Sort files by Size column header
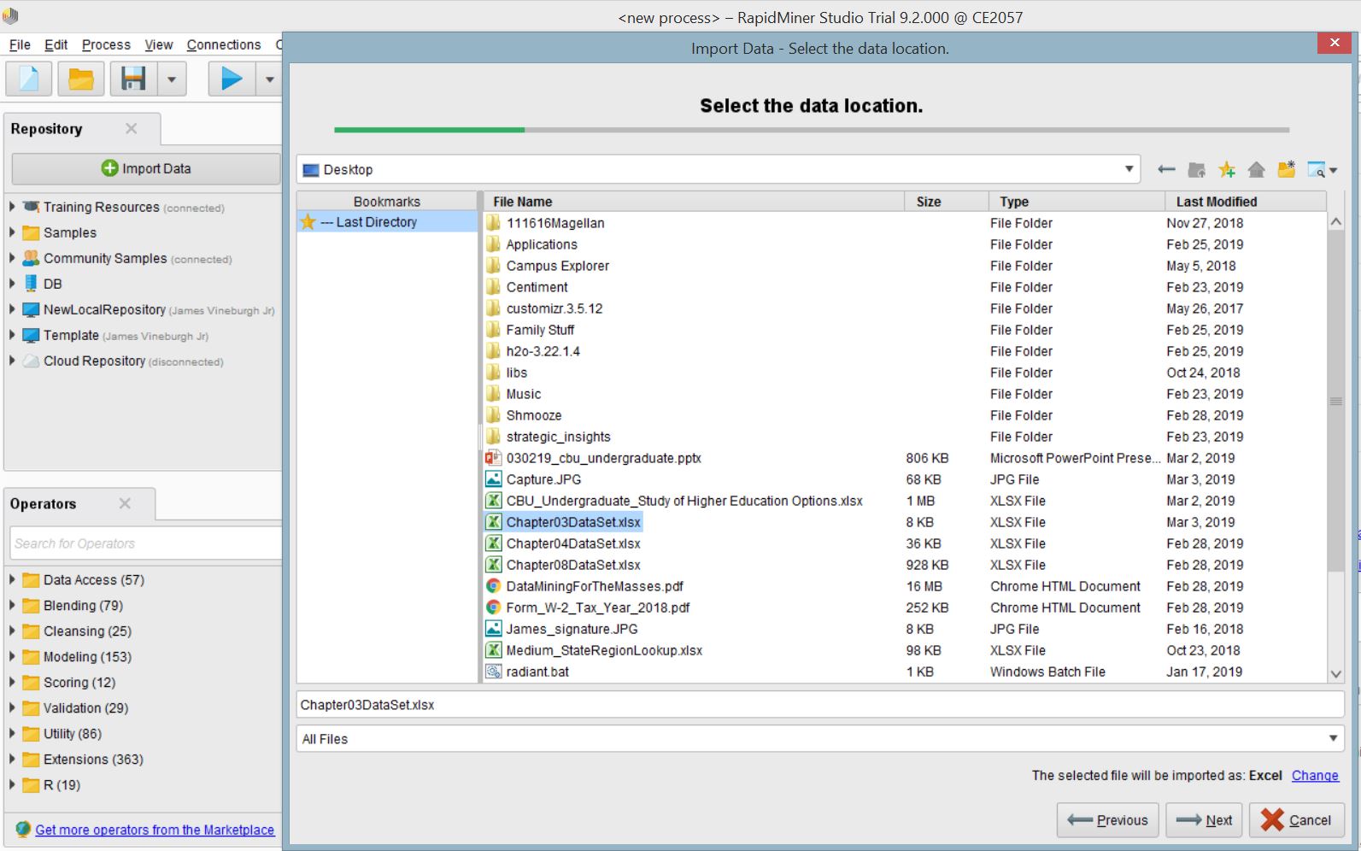This screenshot has height=851, width=1361. [x=947, y=202]
